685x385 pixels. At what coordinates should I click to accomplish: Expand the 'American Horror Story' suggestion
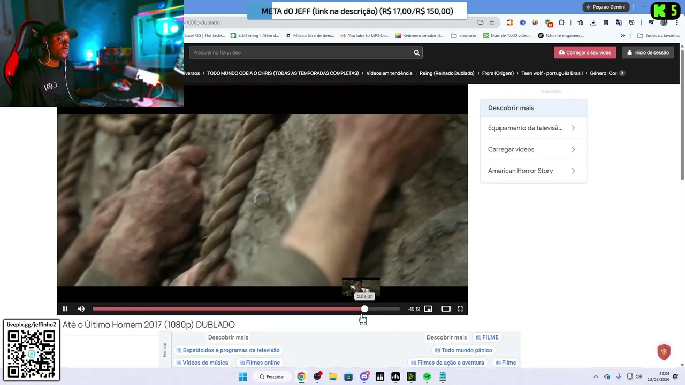pos(533,171)
